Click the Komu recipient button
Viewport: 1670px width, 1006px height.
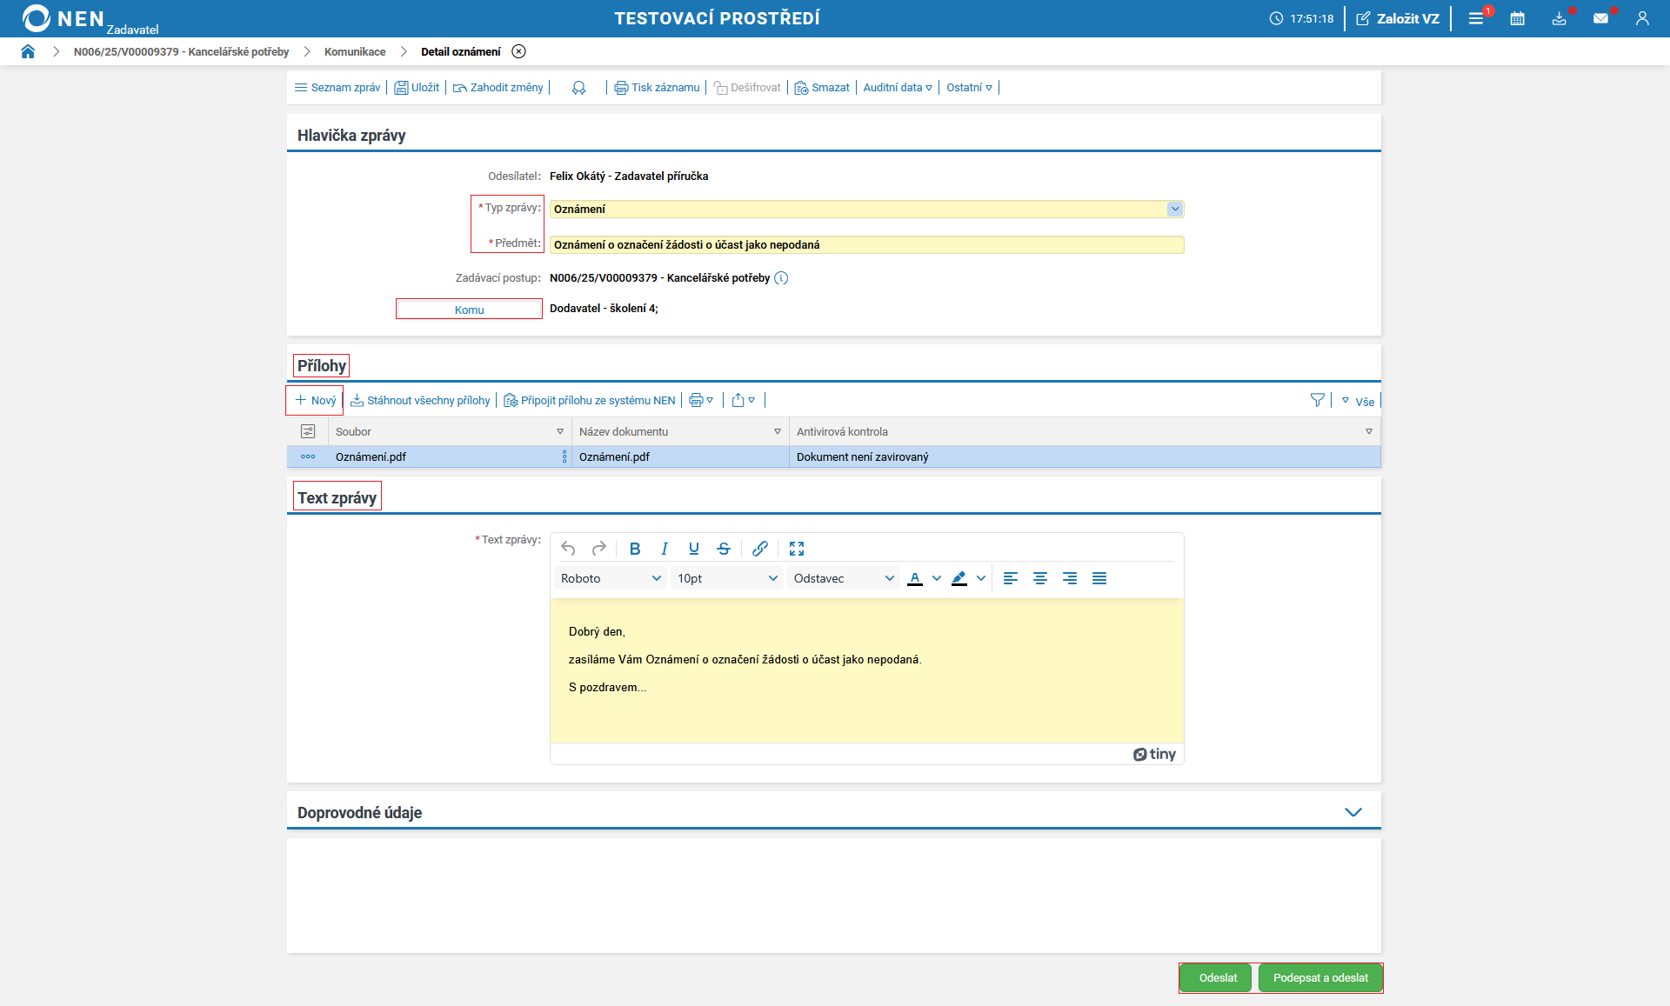[x=469, y=310]
